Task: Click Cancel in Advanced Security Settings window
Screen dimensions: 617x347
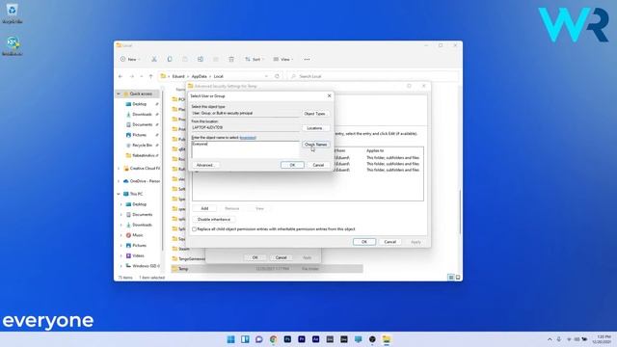Action: coord(389,242)
